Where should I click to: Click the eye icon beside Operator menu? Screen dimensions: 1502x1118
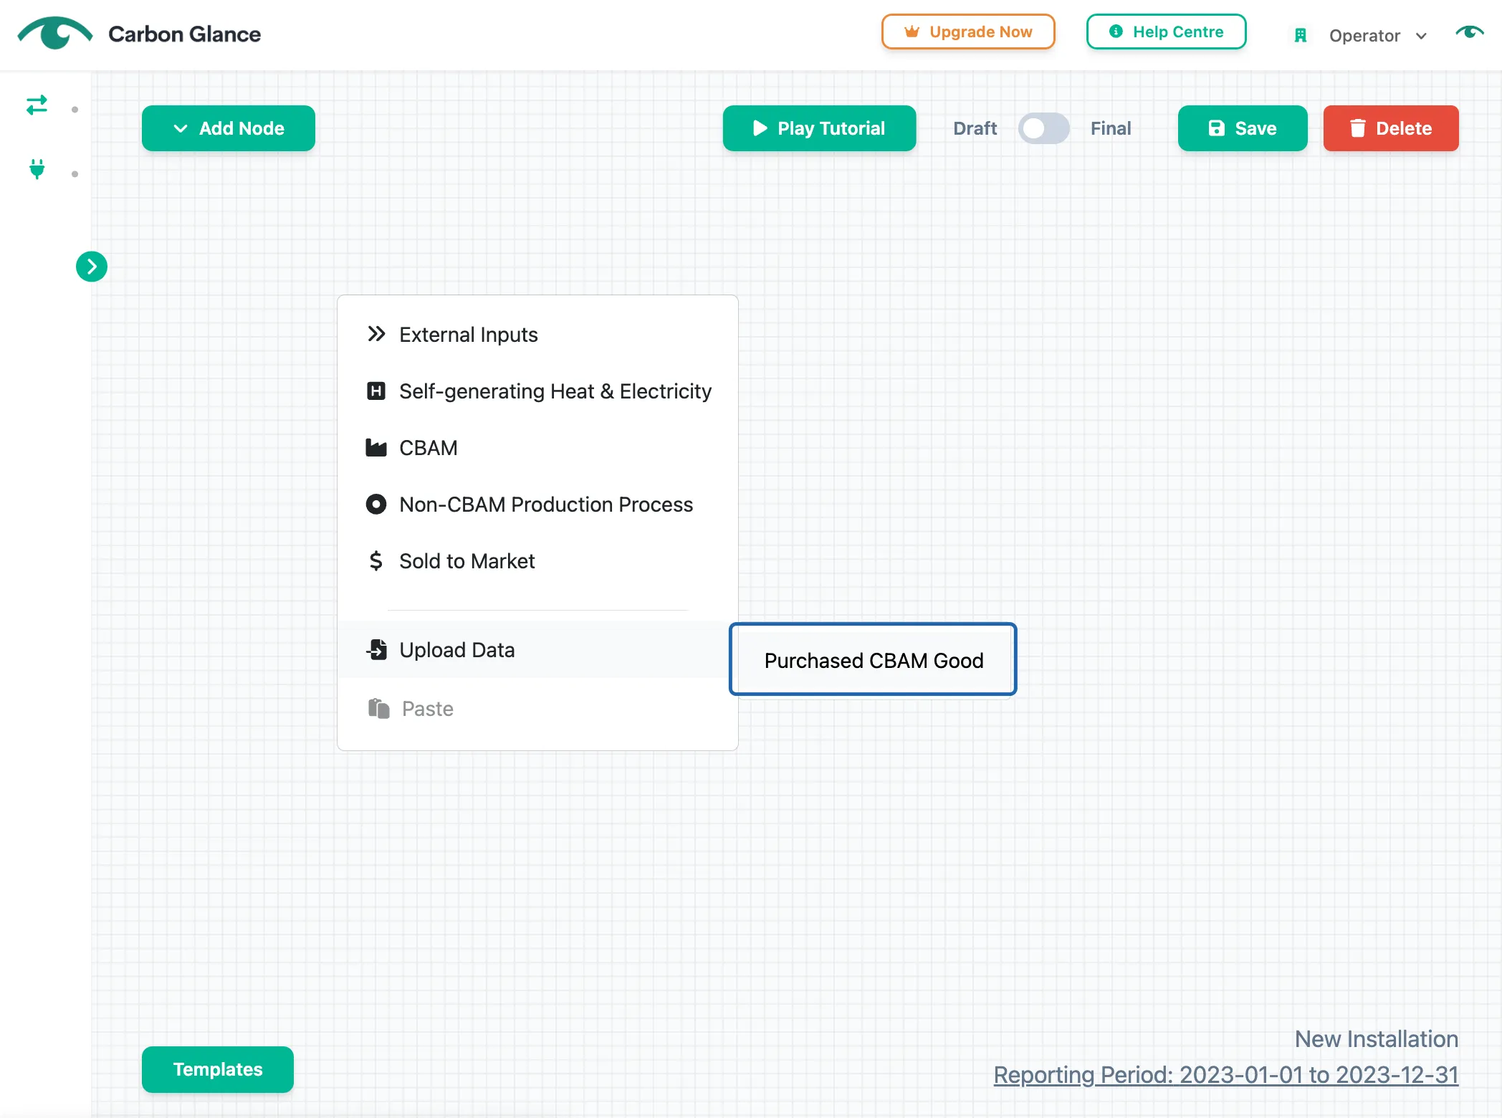(1470, 32)
